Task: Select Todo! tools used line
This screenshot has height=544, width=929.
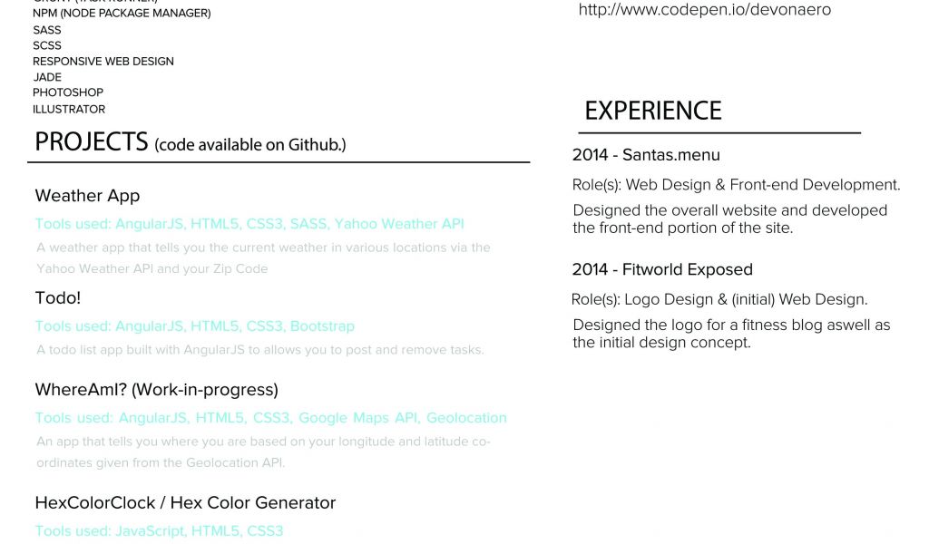Action: pos(195,326)
